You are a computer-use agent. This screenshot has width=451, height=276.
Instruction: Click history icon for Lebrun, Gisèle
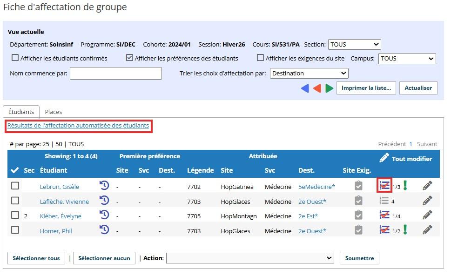pos(104,186)
